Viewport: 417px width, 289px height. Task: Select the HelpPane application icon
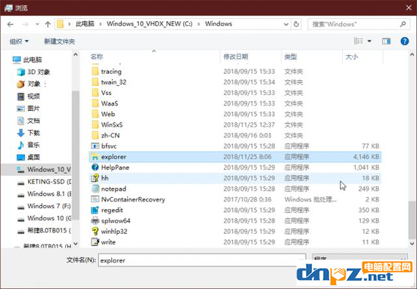95,167
